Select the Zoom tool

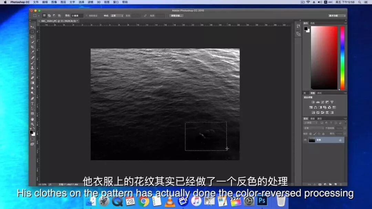point(32,124)
